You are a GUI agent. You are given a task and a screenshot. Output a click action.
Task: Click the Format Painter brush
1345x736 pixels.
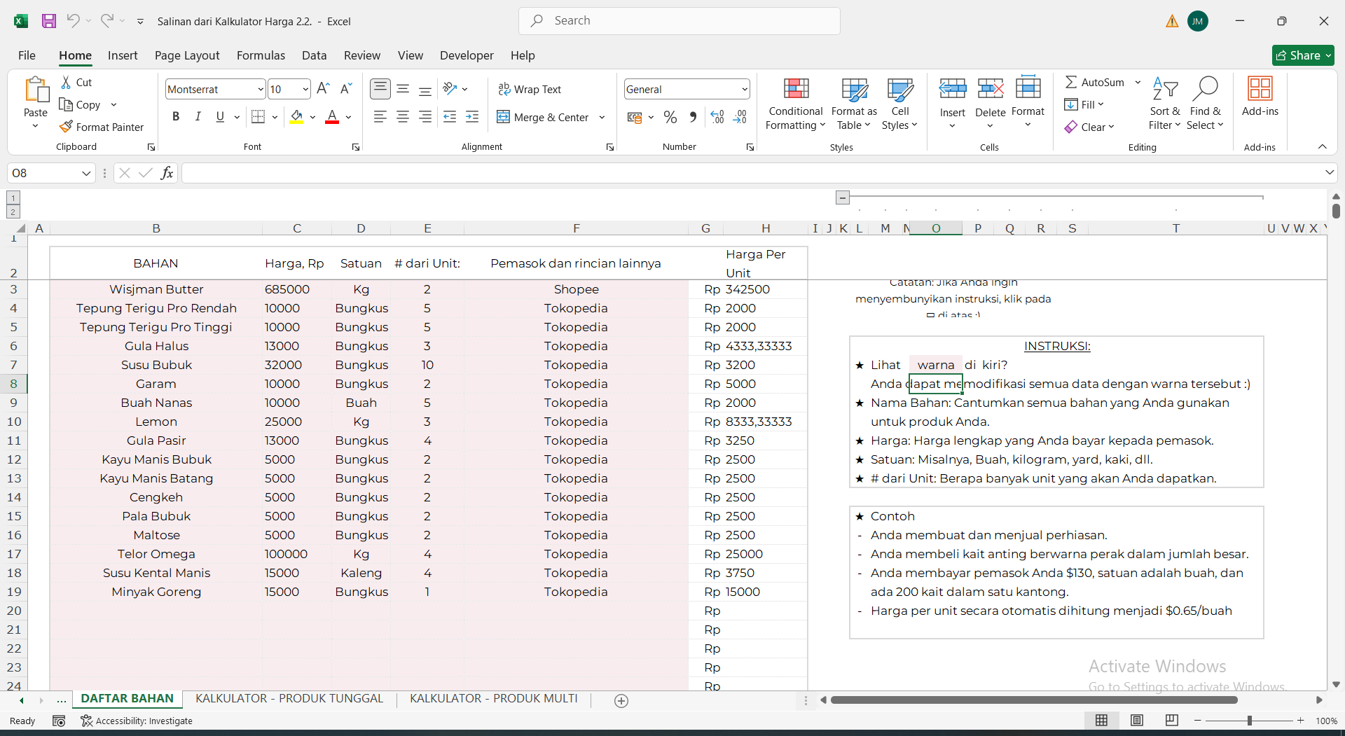[x=66, y=127]
